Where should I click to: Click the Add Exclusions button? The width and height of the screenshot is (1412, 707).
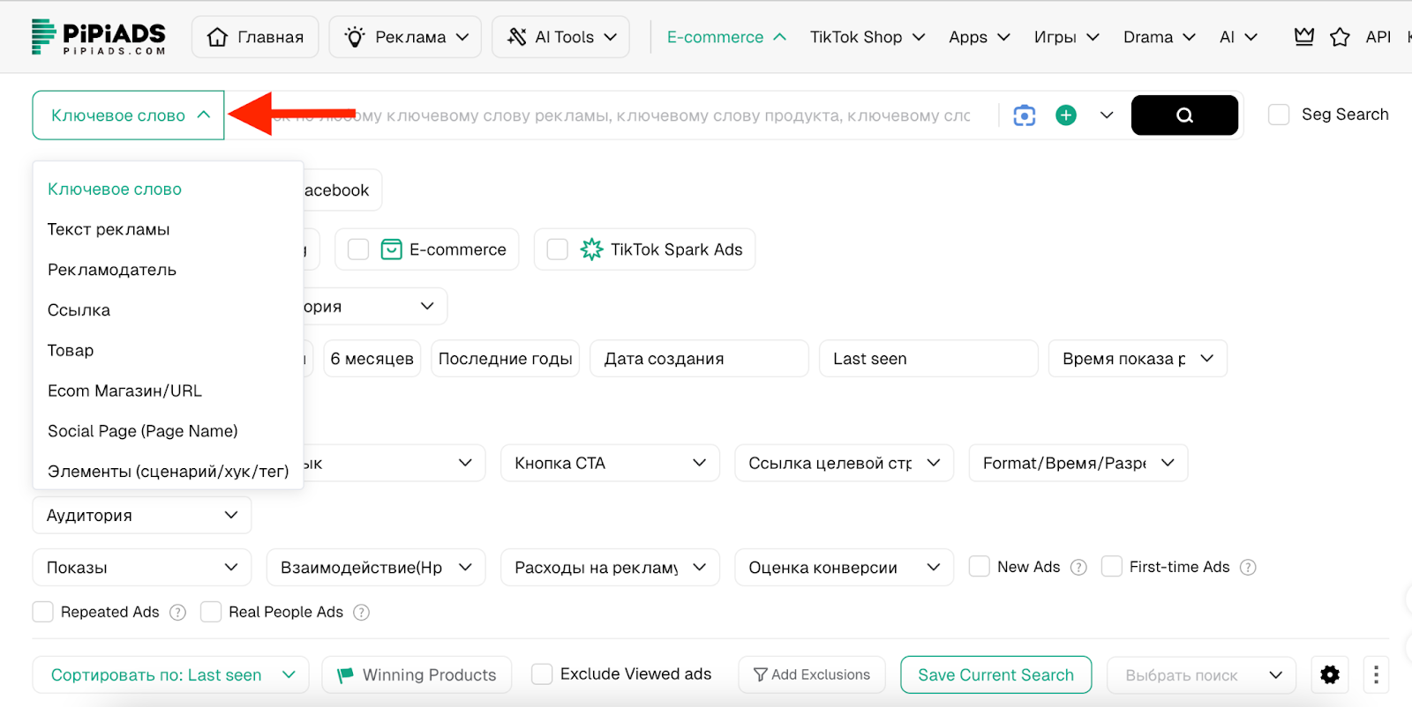(811, 675)
